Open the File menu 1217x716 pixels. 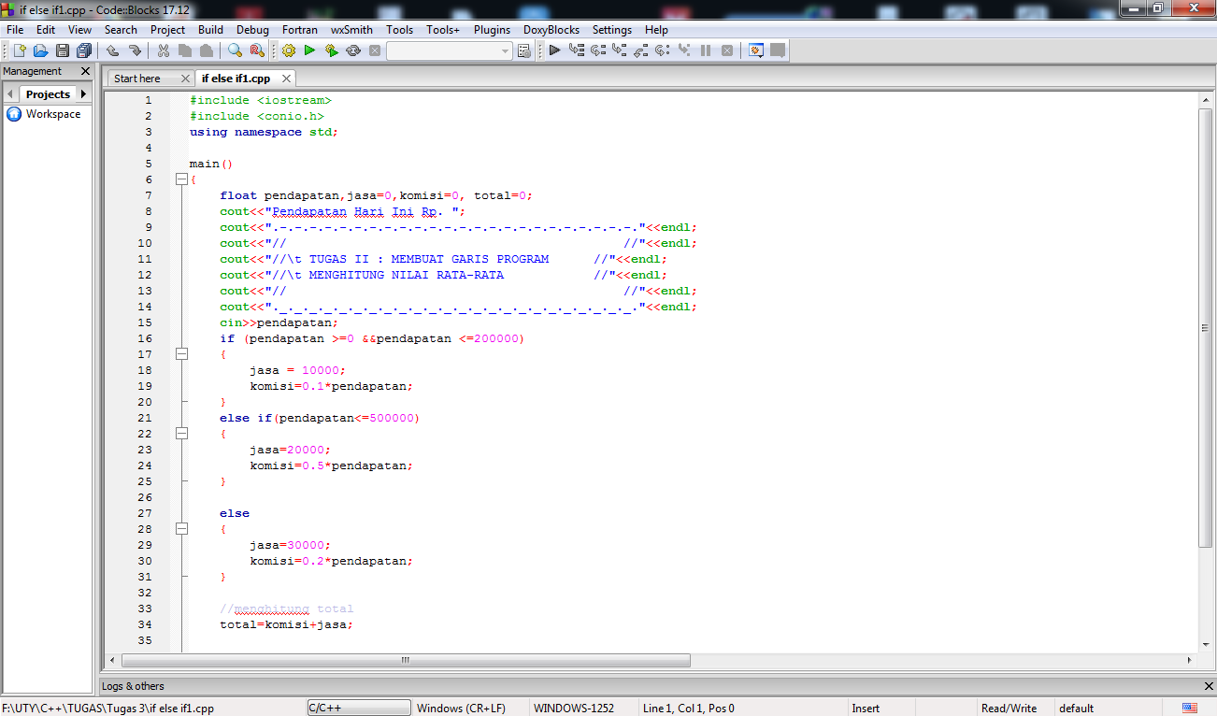point(15,30)
